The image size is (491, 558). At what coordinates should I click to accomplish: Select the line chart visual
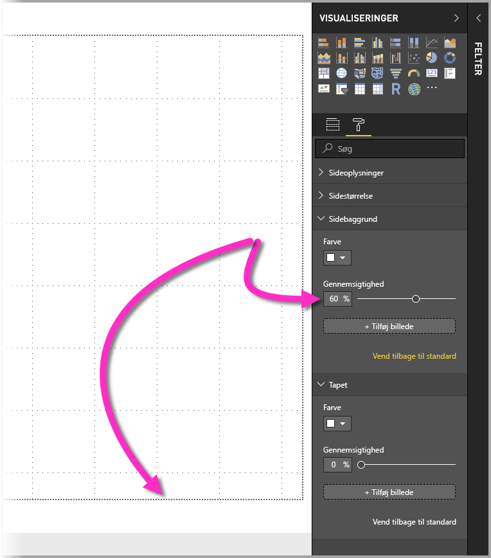click(x=432, y=42)
